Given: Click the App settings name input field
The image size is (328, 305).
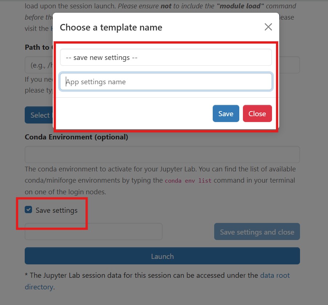Looking at the screenshot, I should coord(166,82).
